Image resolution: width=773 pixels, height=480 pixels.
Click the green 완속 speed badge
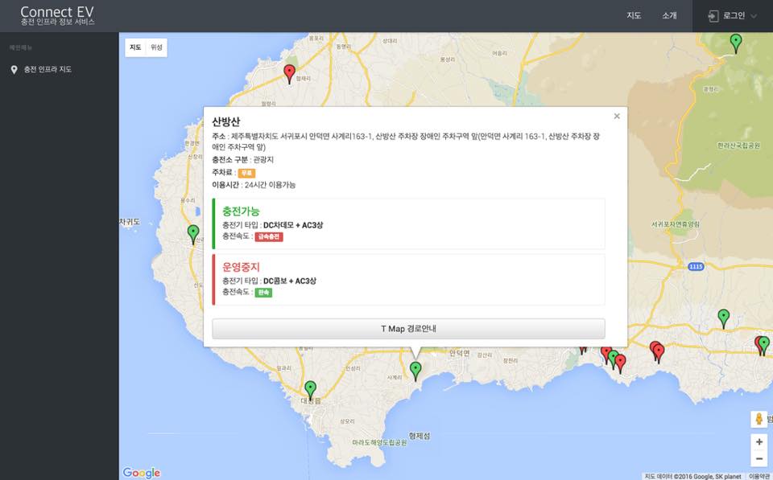(263, 293)
